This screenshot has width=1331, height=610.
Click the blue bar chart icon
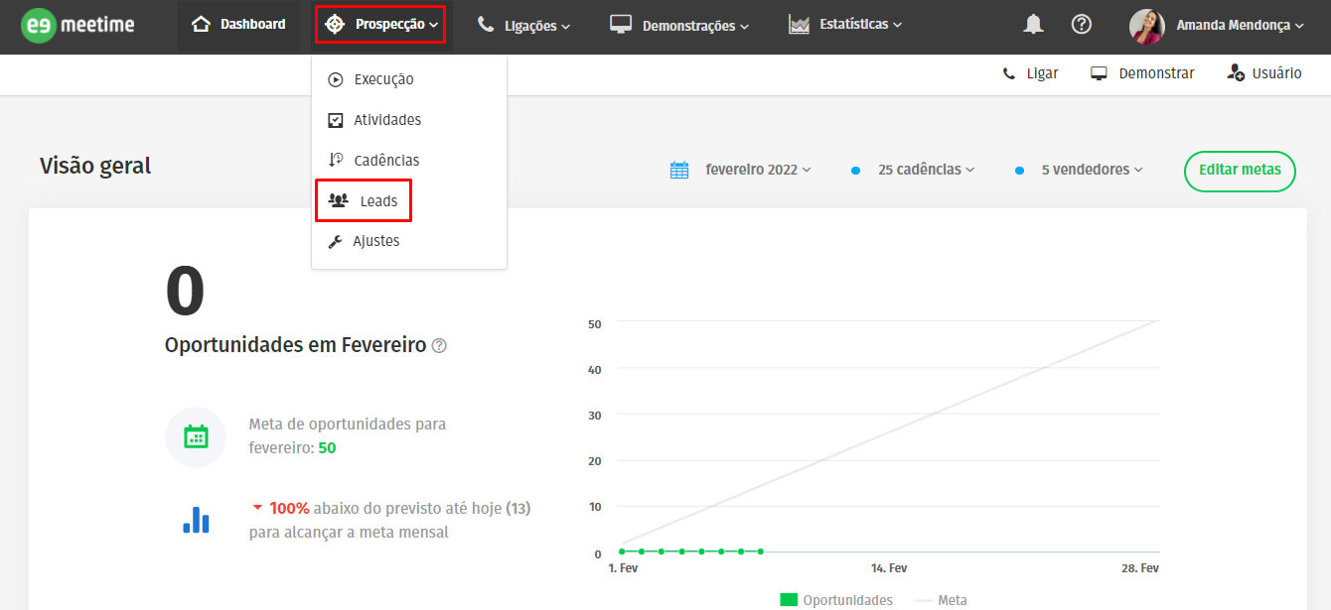point(196,520)
